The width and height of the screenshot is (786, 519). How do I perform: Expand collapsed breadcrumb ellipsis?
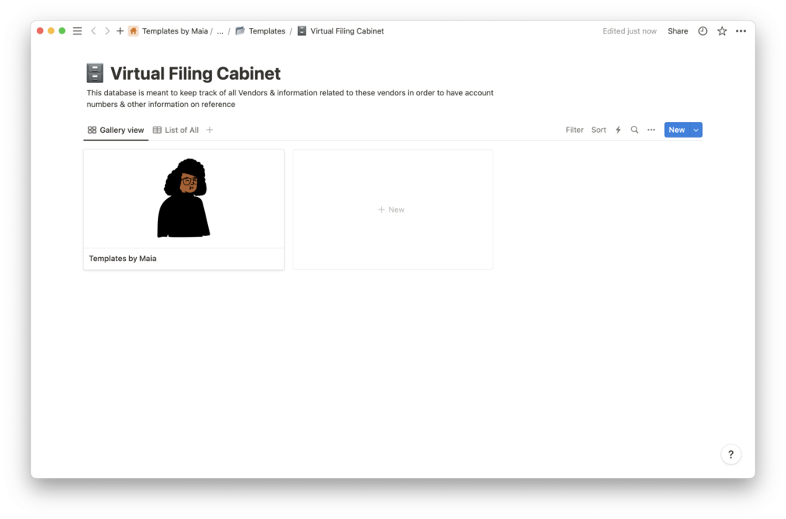click(x=220, y=31)
